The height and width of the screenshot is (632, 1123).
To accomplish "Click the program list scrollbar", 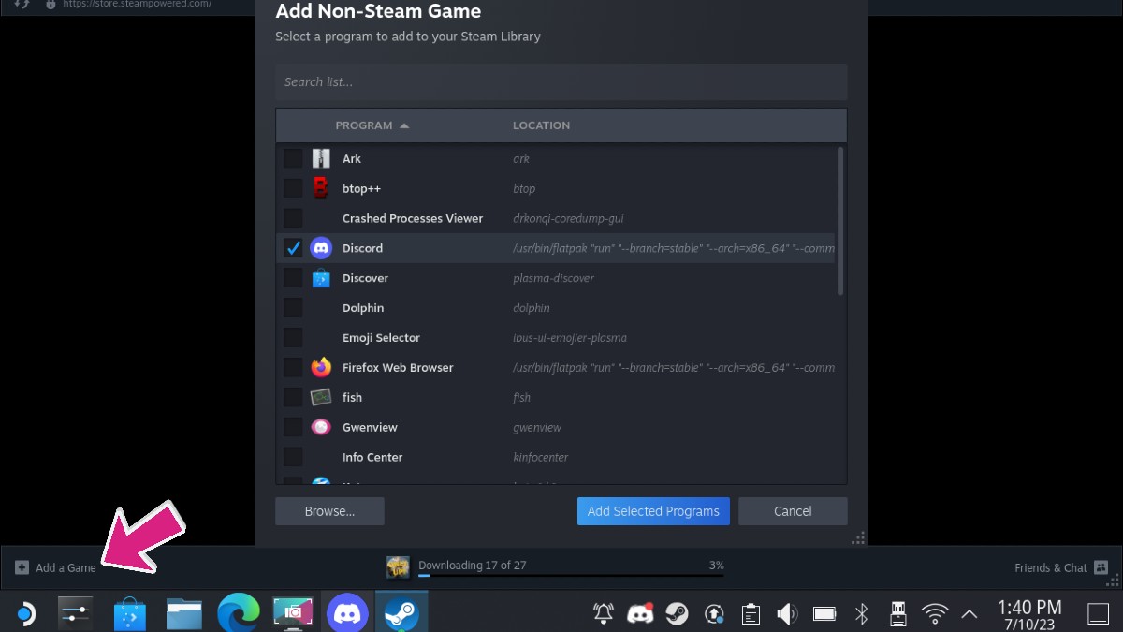I will coord(840,221).
